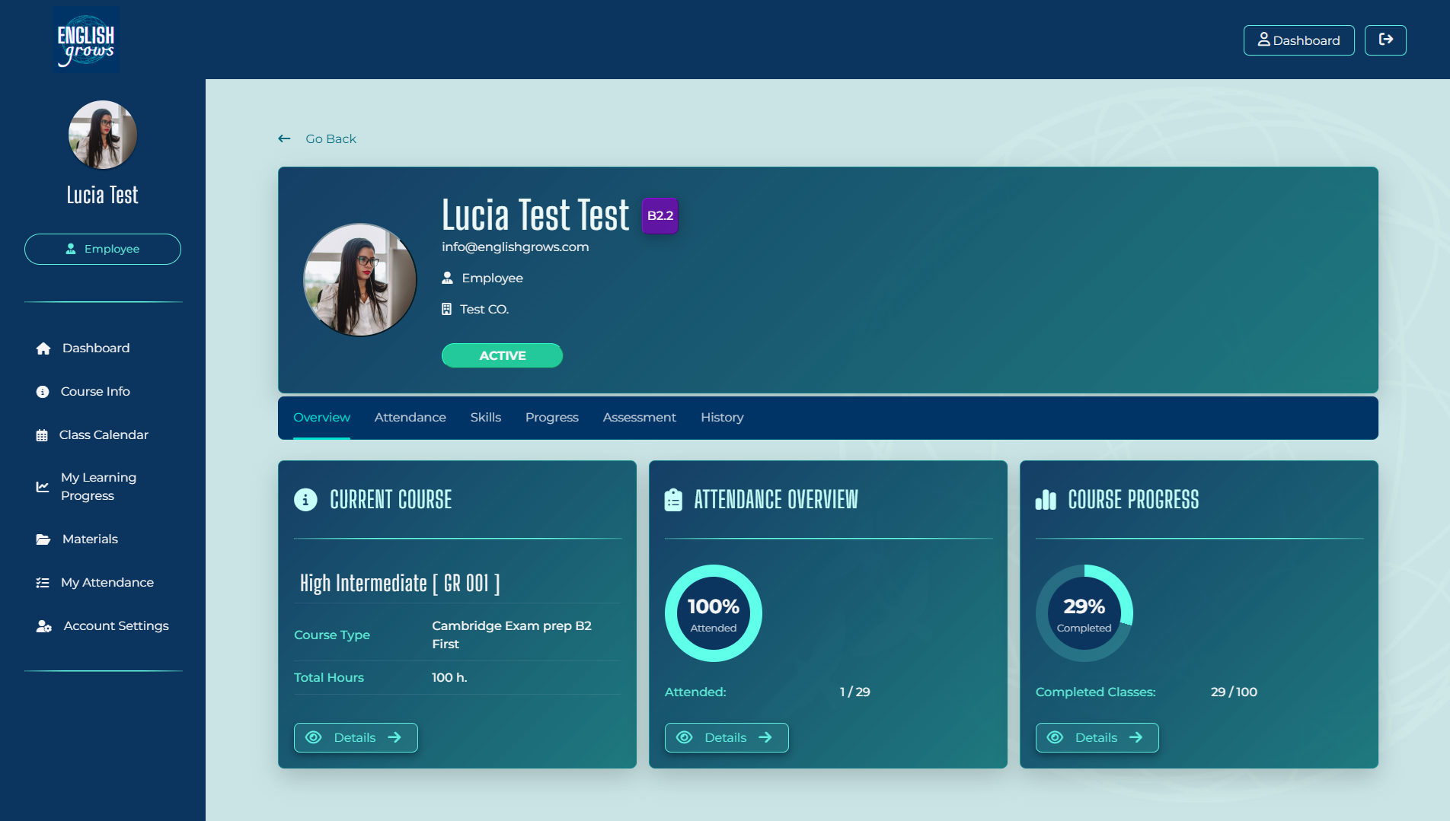
Task: Click the folder icon beside Materials
Action: click(x=43, y=539)
